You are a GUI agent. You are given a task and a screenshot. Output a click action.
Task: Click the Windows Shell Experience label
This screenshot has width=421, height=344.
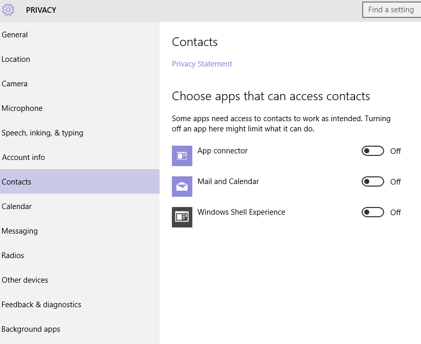point(241,212)
